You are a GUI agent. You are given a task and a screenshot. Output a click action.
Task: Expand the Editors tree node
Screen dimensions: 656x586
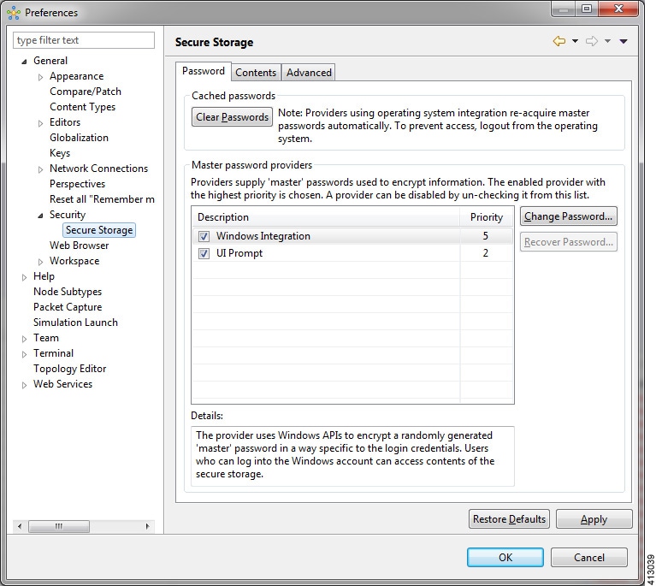40,123
